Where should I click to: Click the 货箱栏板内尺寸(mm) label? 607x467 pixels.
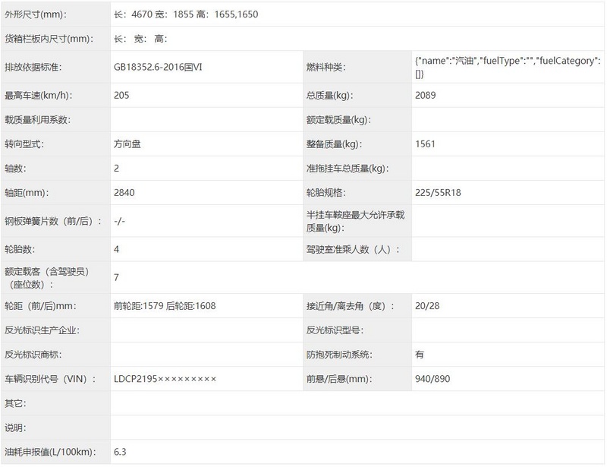(x=49, y=39)
